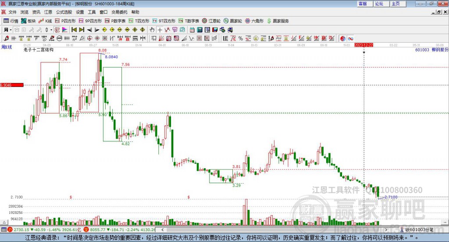Expand the candlestick chart type dropdown arrow
The image size is (449, 242).
[x=51, y=30]
